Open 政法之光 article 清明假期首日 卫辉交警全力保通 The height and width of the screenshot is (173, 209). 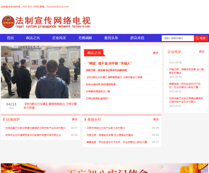(114, 77)
